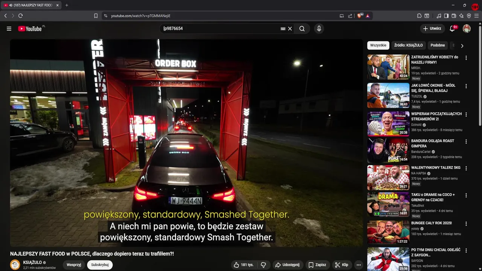Open ZATRUDNILIŚMY KOBIETY video thumbnail
The image size is (482, 271).
388,67
